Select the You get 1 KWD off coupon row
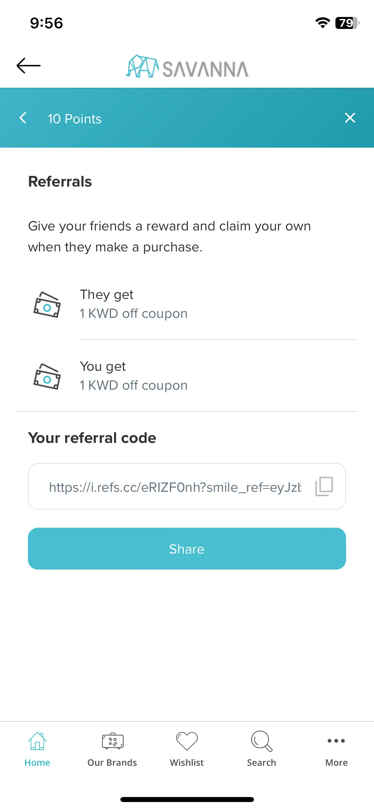The width and height of the screenshot is (374, 810). (187, 376)
